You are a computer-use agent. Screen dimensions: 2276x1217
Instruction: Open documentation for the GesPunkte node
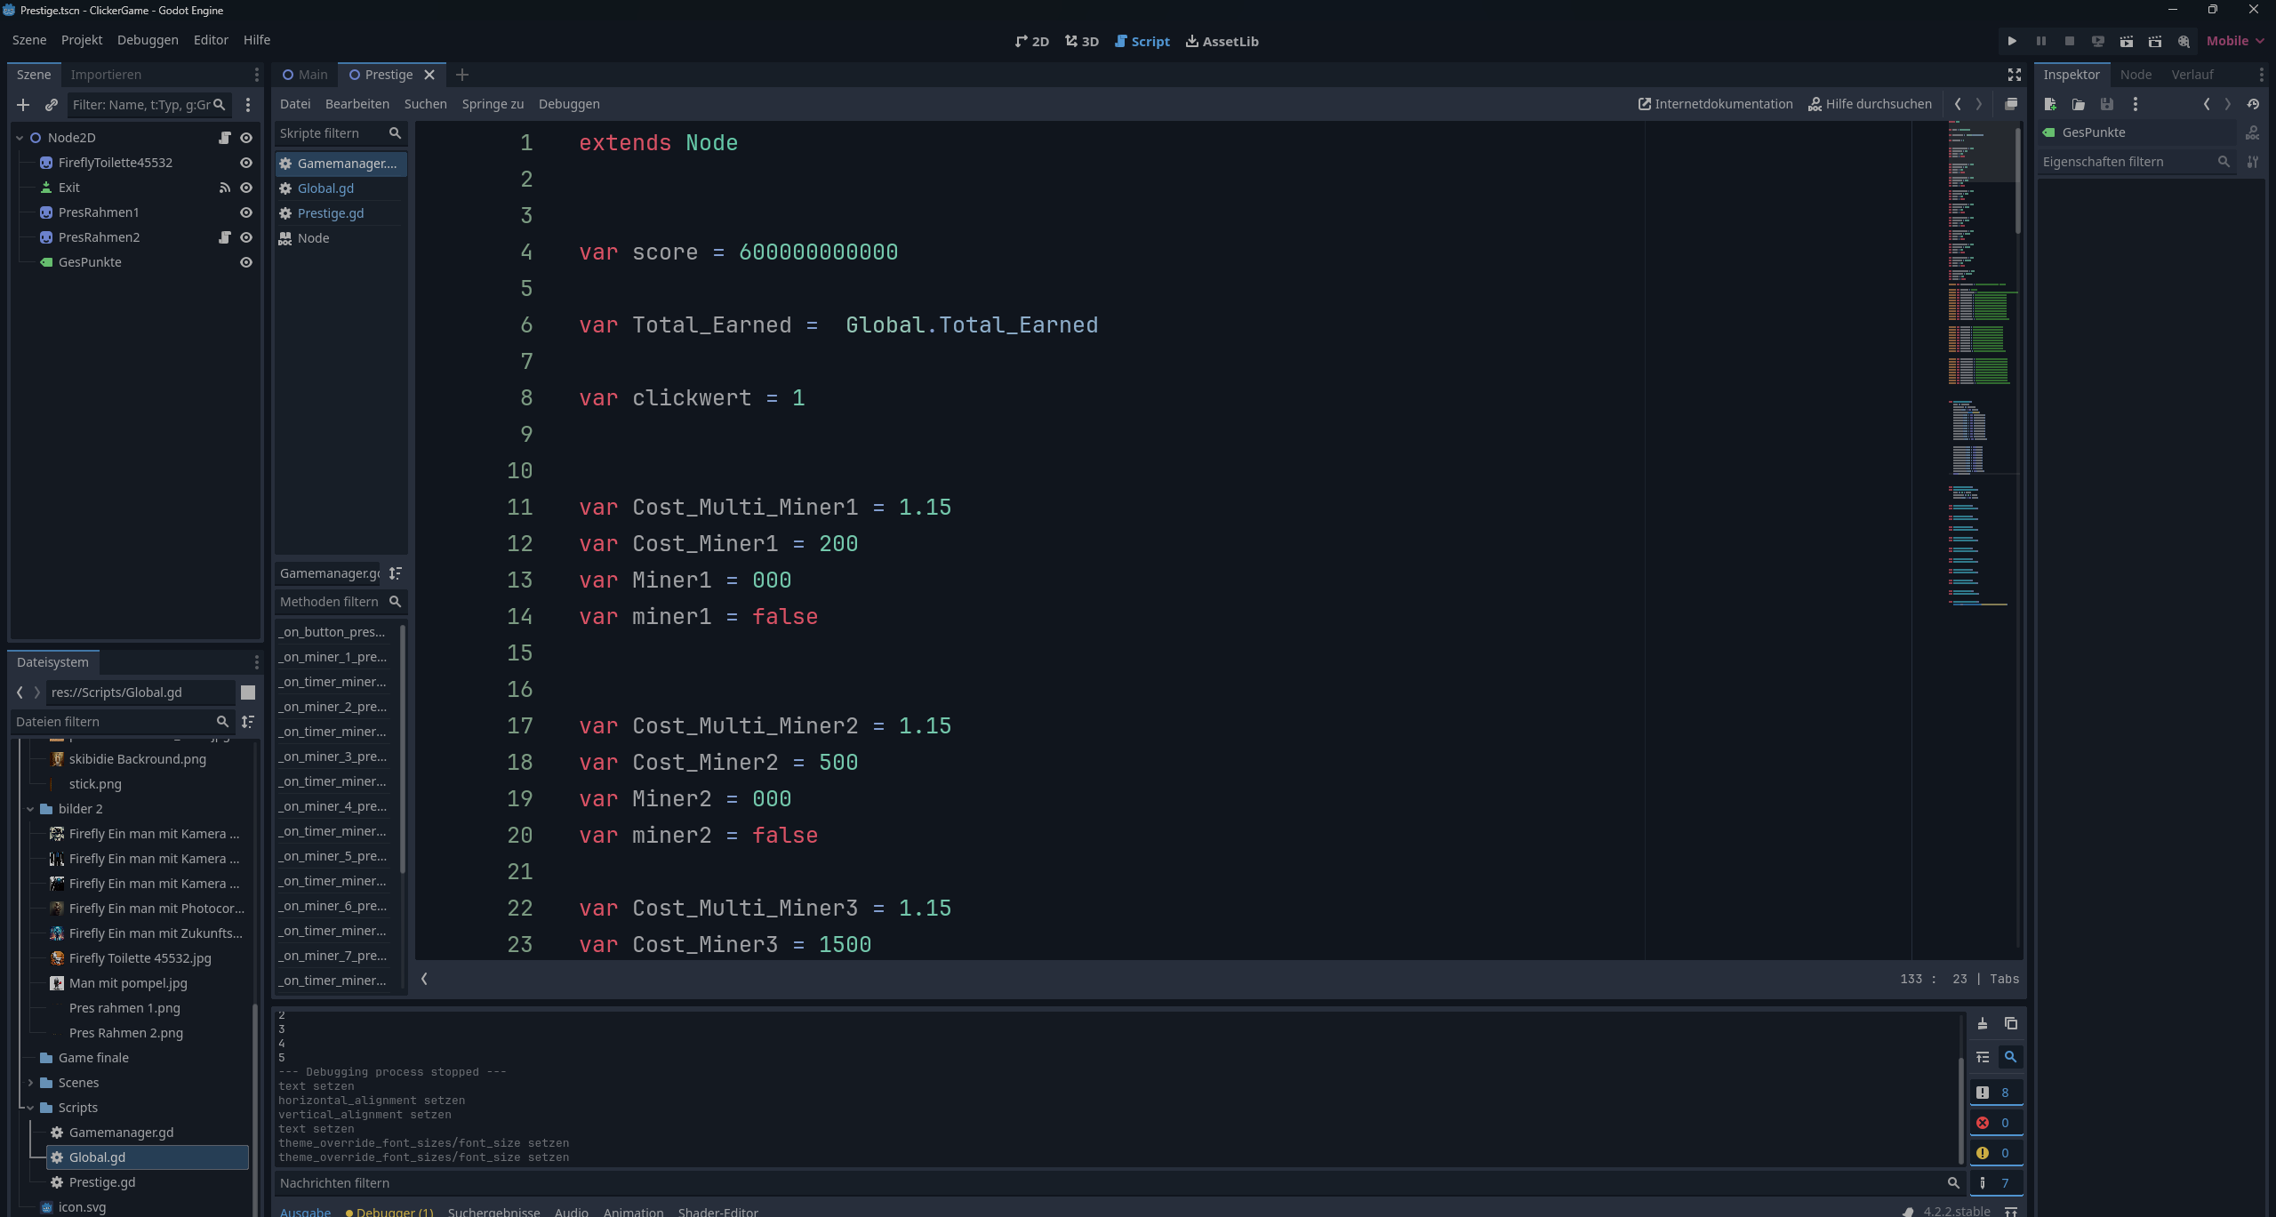point(2252,132)
